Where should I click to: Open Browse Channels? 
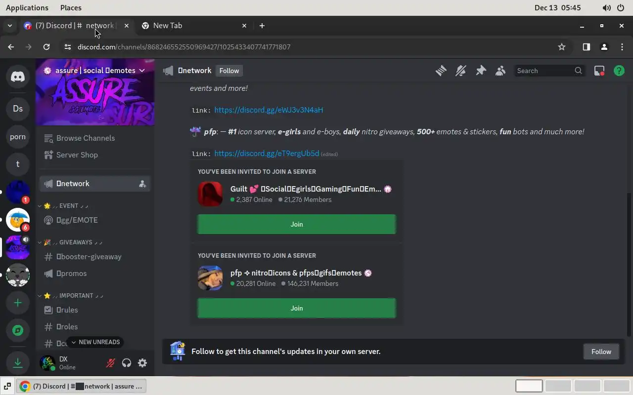click(95, 138)
